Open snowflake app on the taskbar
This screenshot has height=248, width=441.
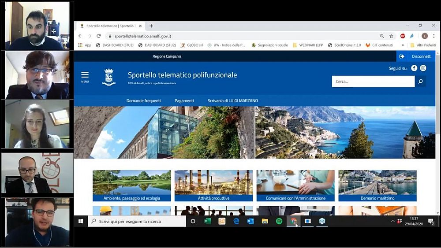(322, 221)
